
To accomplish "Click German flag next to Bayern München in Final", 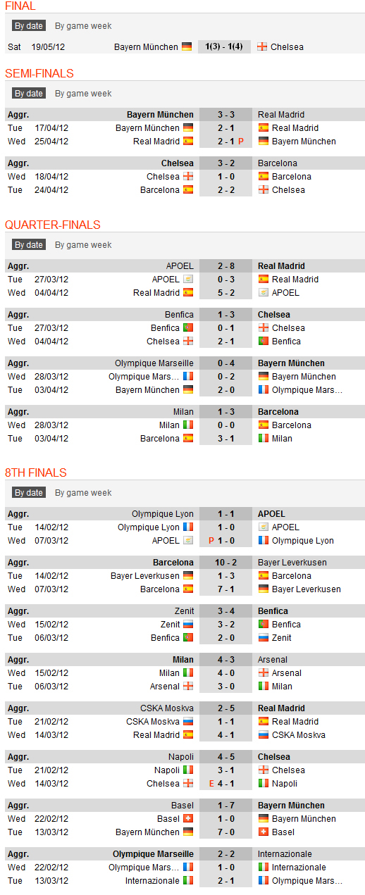I will (x=187, y=46).
